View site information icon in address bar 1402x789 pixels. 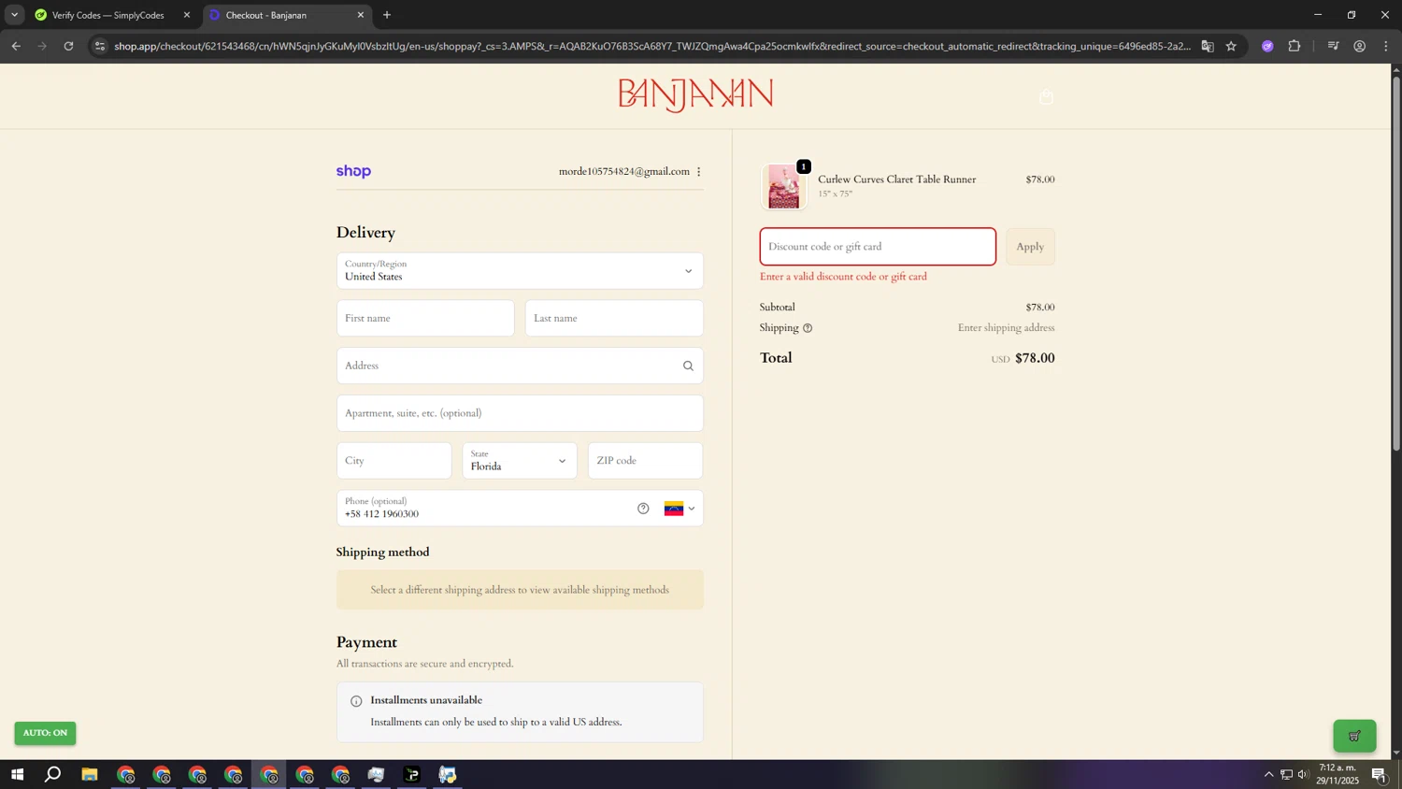tap(100, 46)
